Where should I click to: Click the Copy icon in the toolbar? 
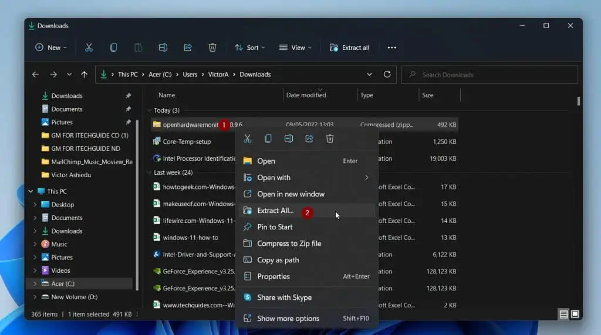113,48
